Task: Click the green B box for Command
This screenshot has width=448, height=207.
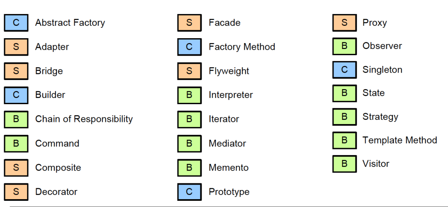Action: tap(16, 144)
